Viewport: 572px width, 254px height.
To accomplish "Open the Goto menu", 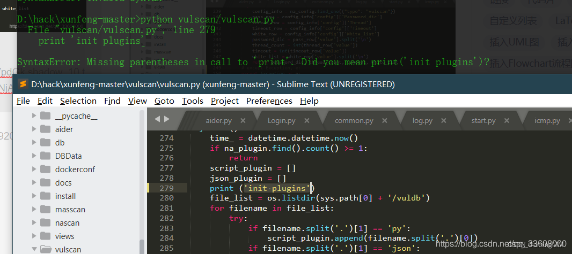I will tap(164, 101).
